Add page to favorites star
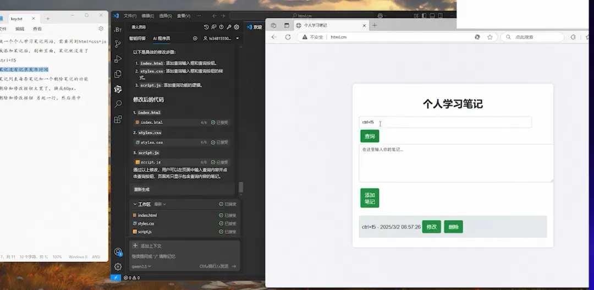Viewport: 594px width, 290px height. (x=490, y=37)
